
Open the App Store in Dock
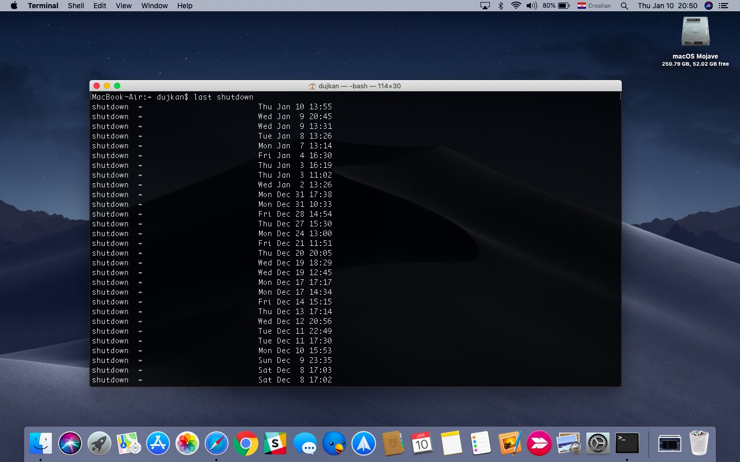(x=158, y=443)
